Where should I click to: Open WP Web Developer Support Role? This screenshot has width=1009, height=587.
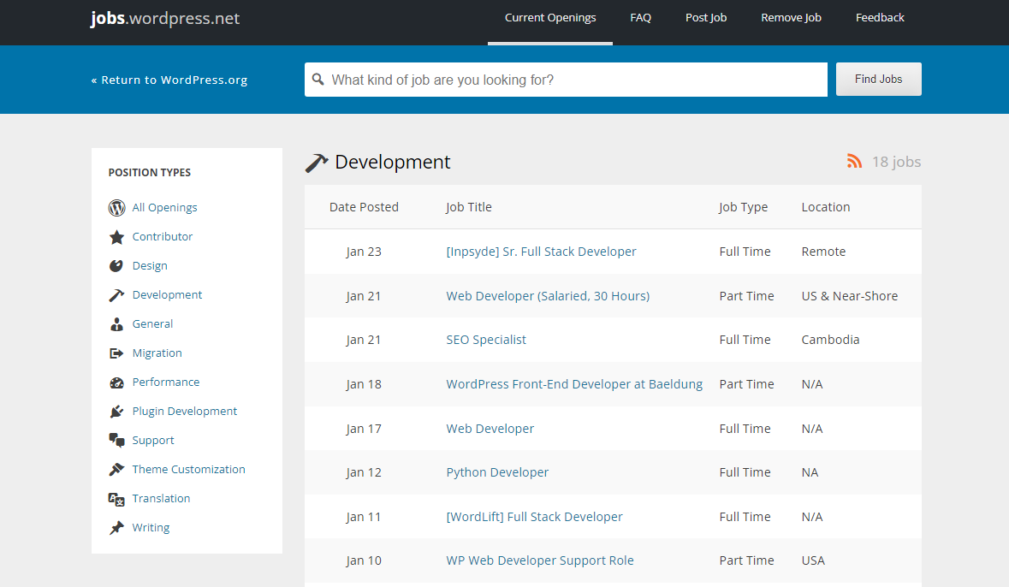point(540,560)
